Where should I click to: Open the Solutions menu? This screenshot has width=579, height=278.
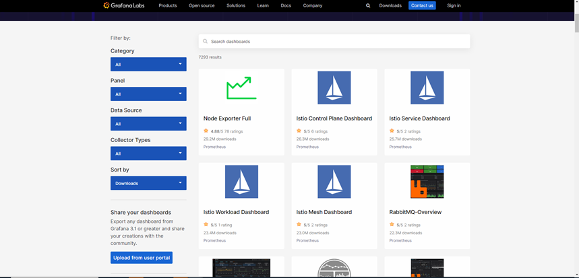tap(236, 5)
